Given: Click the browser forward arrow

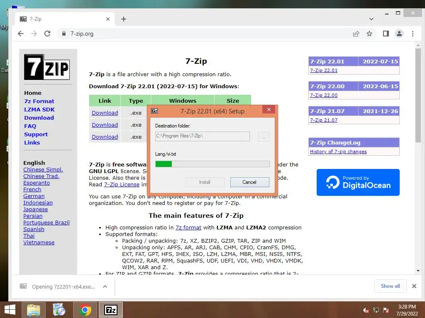Looking at the screenshot, I should [34, 34].
